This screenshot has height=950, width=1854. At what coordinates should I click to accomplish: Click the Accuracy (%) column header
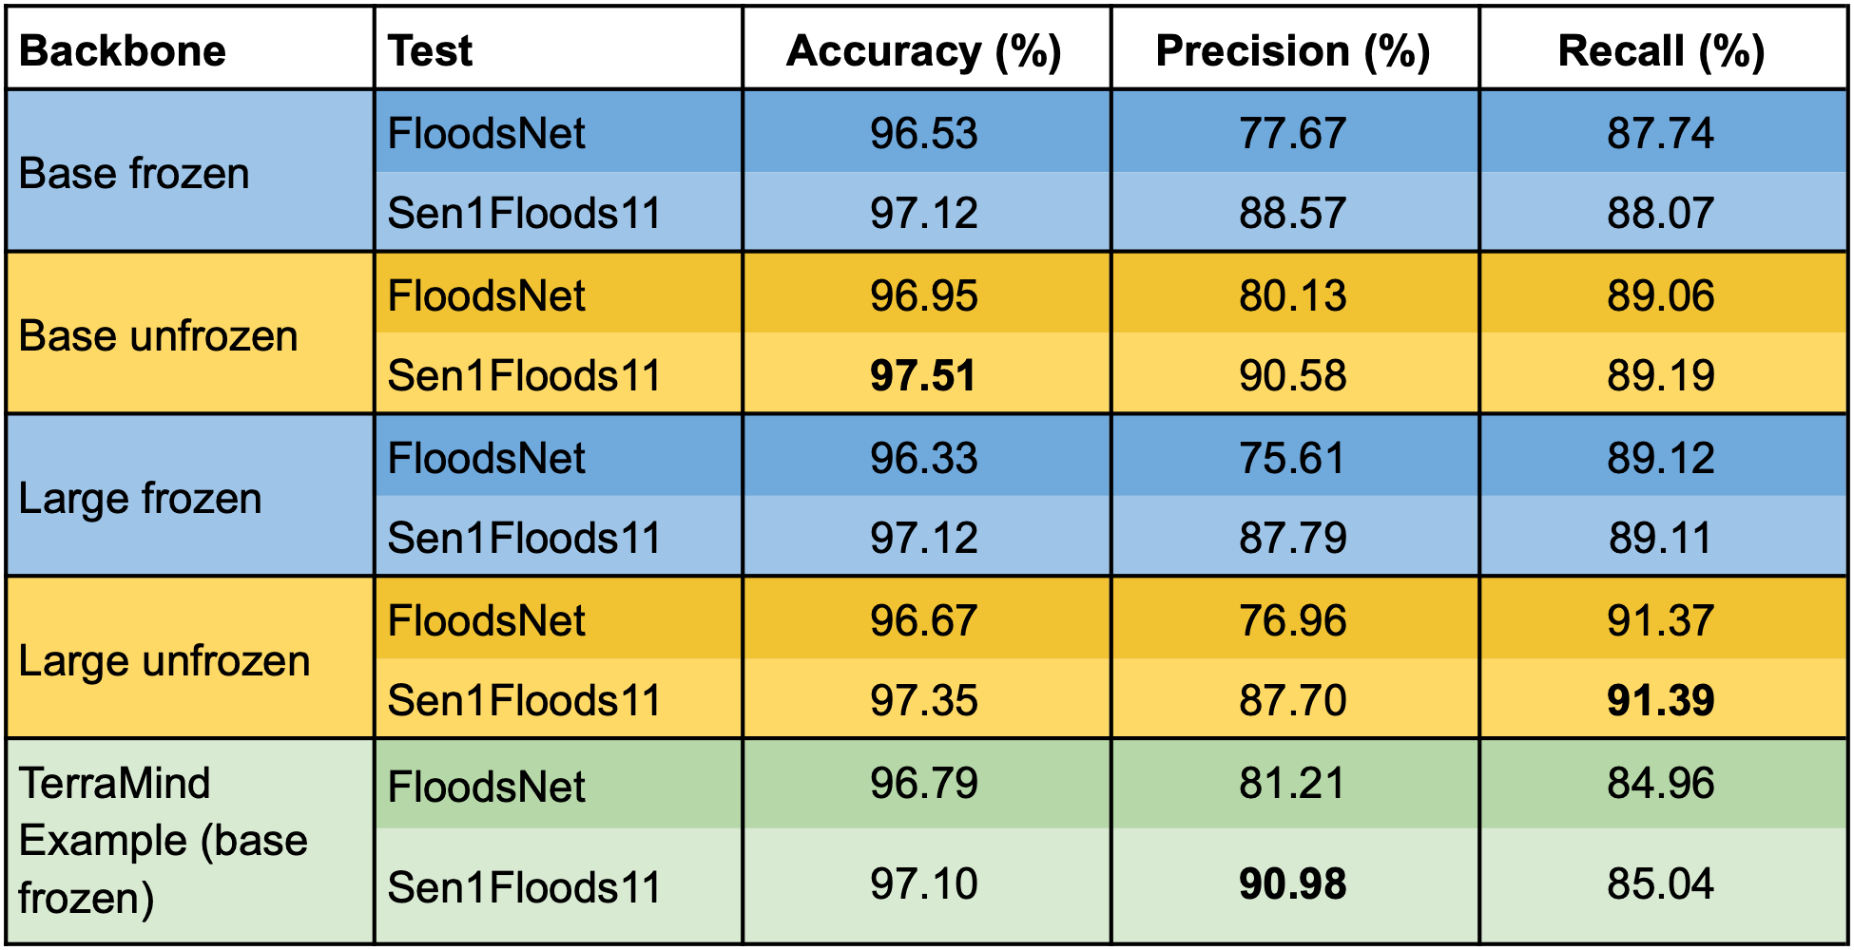point(924,50)
